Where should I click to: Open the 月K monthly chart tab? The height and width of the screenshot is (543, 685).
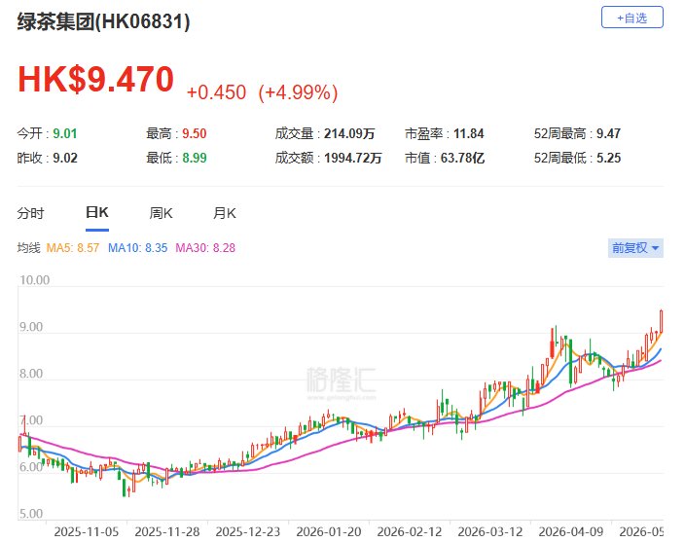(x=225, y=214)
